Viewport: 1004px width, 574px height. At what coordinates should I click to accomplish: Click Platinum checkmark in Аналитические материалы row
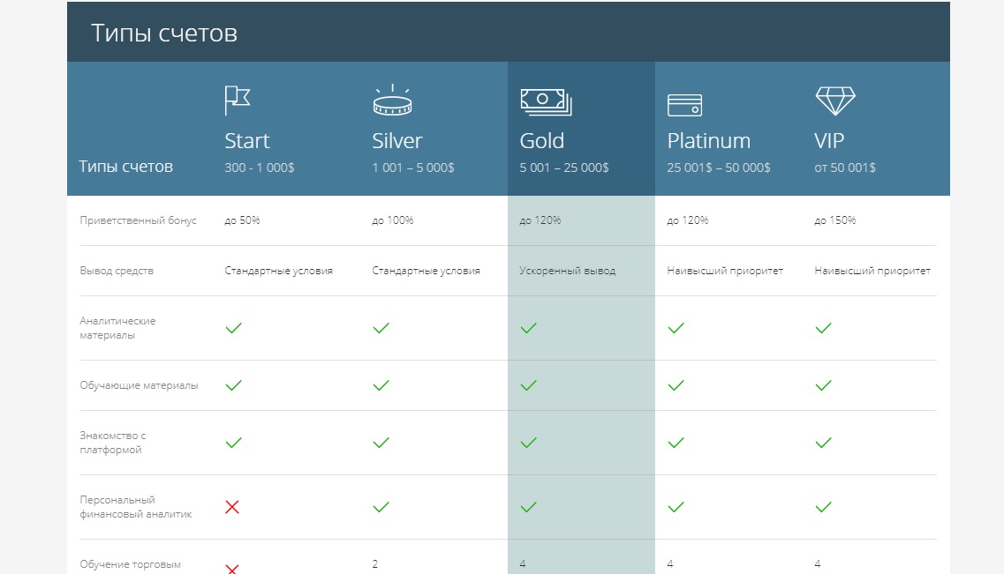[x=676, y=328]
